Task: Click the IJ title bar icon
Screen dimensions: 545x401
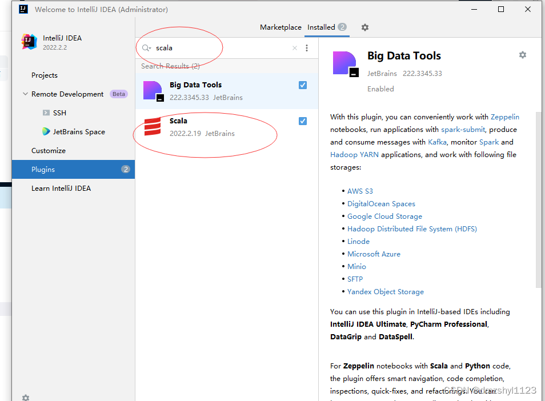Action: coord(23,9)
